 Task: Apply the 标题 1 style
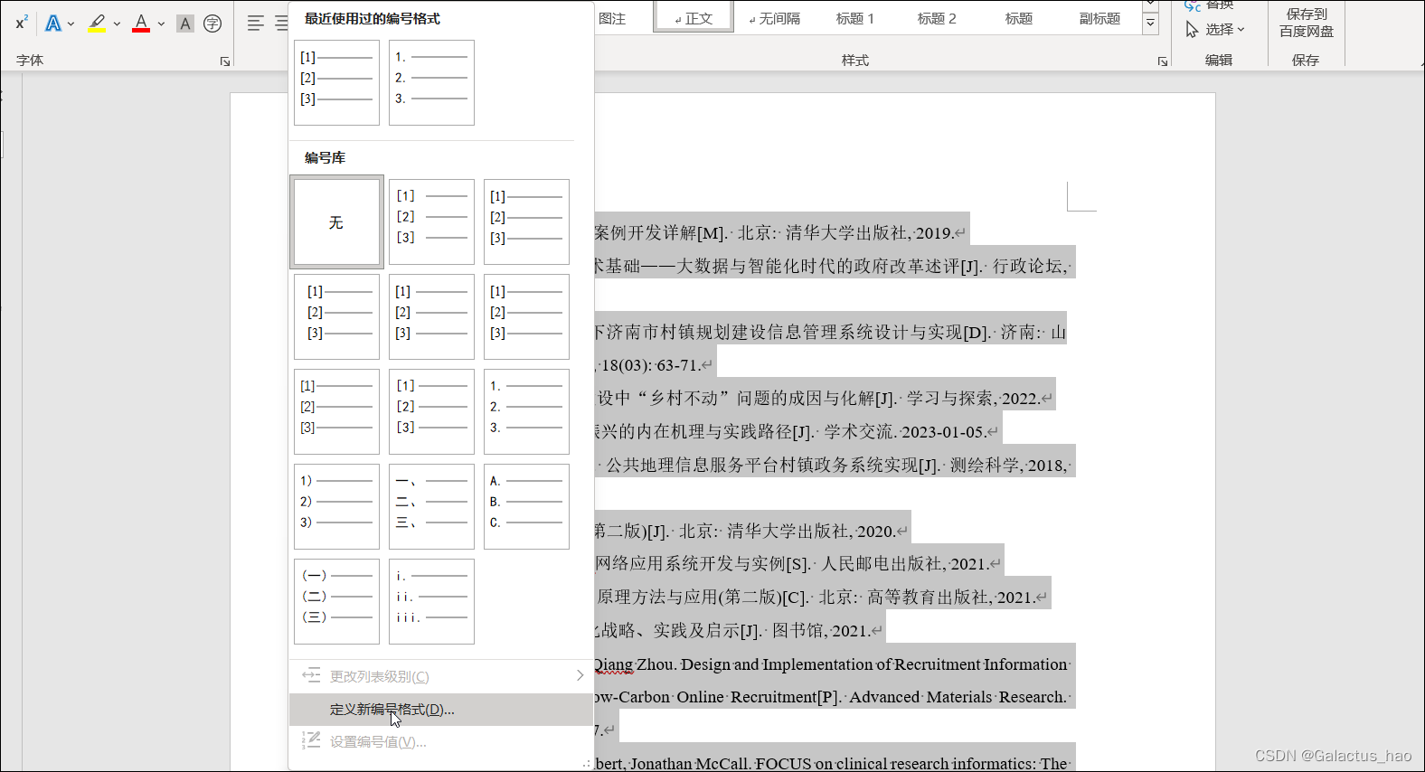[x=854, y=18]
